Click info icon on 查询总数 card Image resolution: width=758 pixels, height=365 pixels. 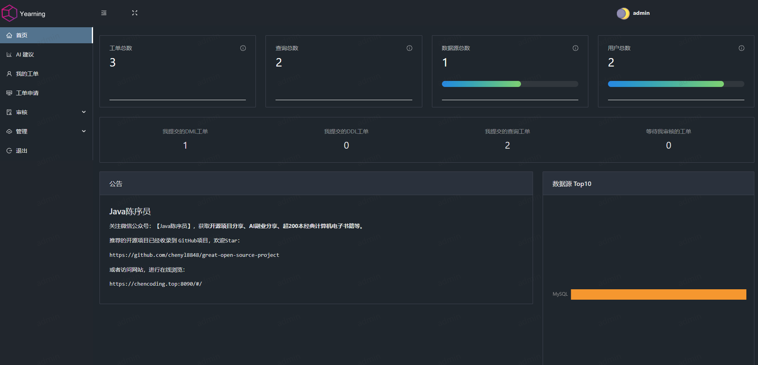pos(409,48)
